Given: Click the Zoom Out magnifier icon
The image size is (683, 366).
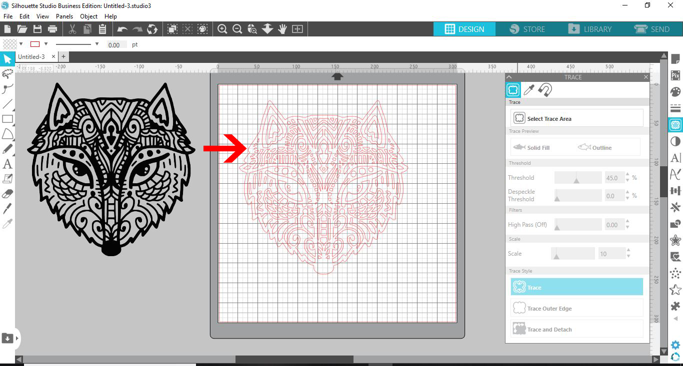Looking at the screenshot, I should [237, 29].
